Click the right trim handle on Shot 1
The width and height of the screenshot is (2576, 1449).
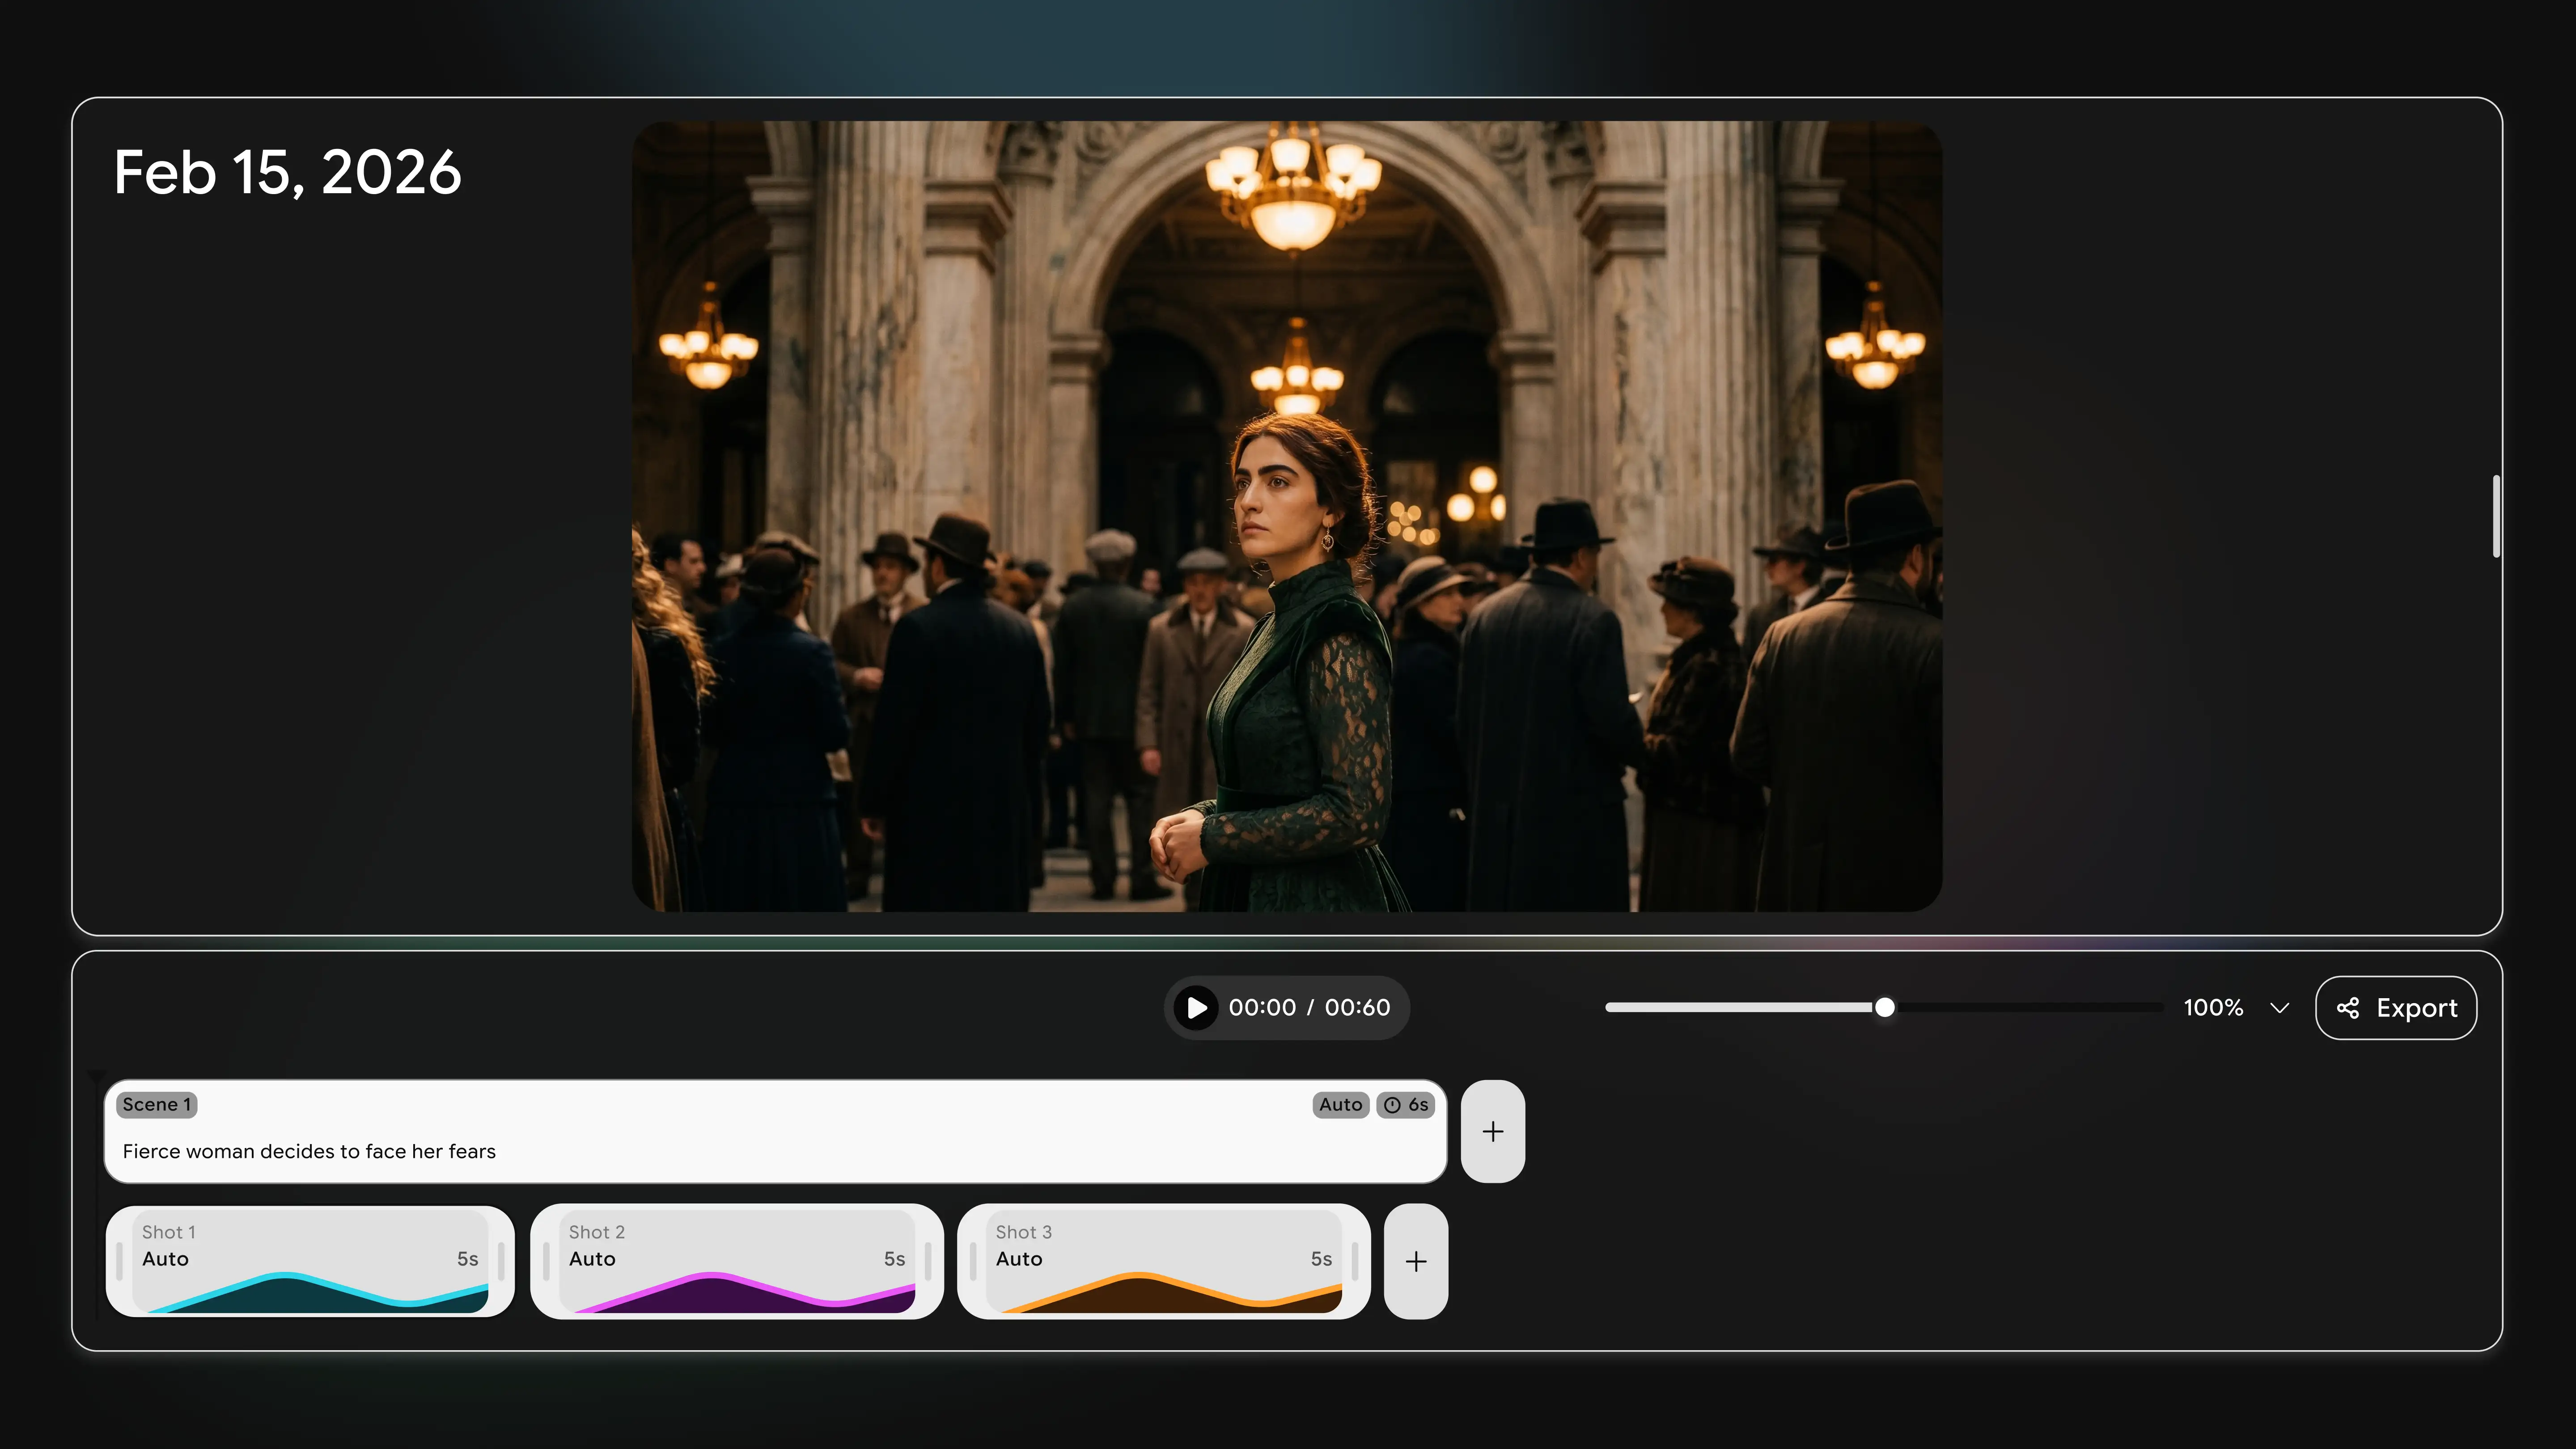501,1261
